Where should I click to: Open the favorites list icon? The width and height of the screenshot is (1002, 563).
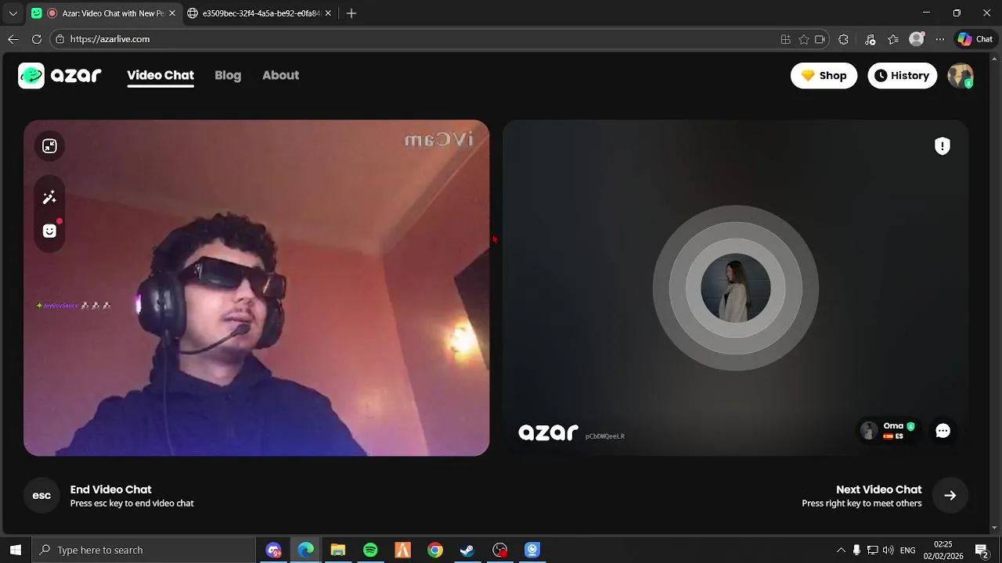(893, 39)
